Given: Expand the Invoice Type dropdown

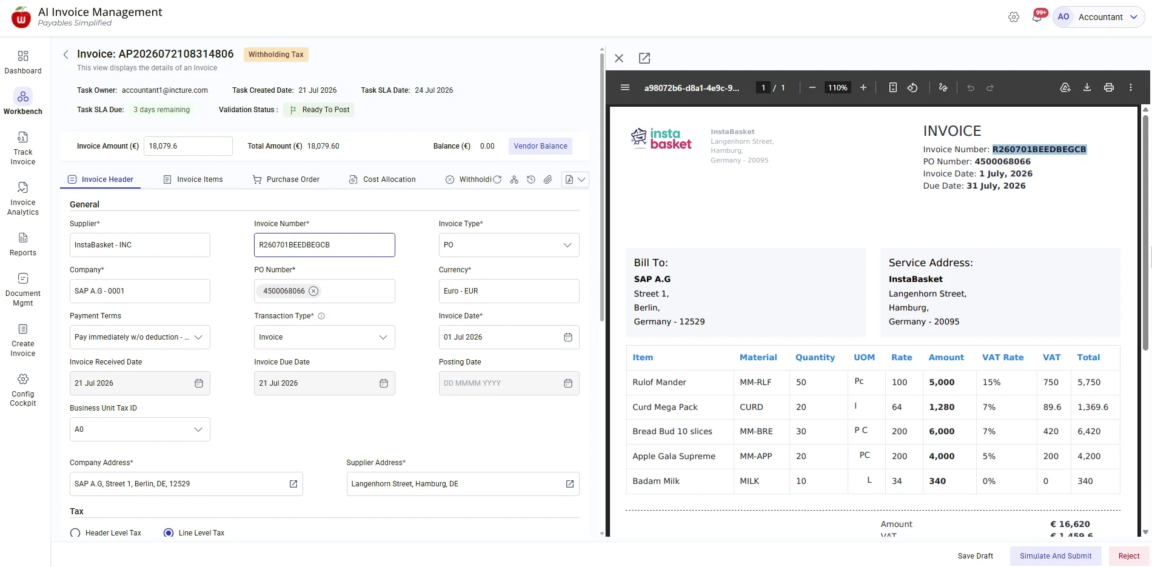Looking at the screenshot, I should (509, 245).
